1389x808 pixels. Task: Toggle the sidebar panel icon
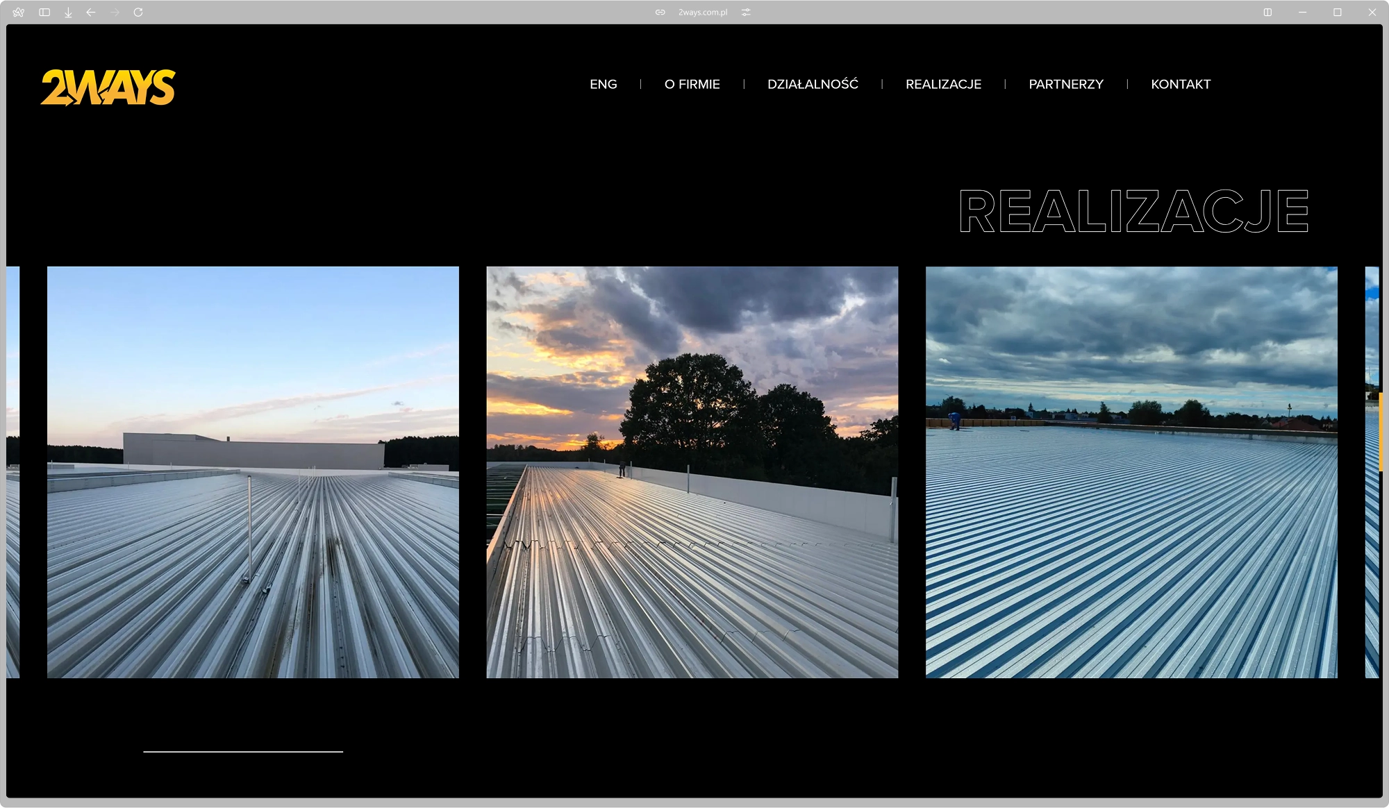point(44,12)
